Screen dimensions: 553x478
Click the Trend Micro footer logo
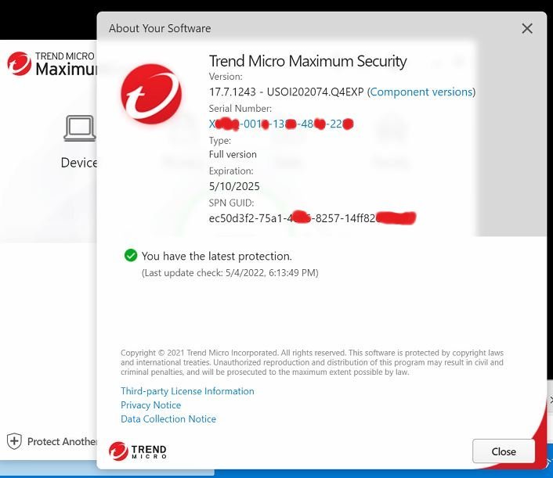point(138,451)
